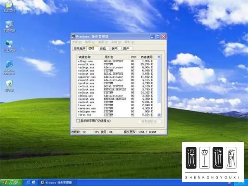Click the 进程数: 22 status entry

pyautogui.click(x=79, y=132)
